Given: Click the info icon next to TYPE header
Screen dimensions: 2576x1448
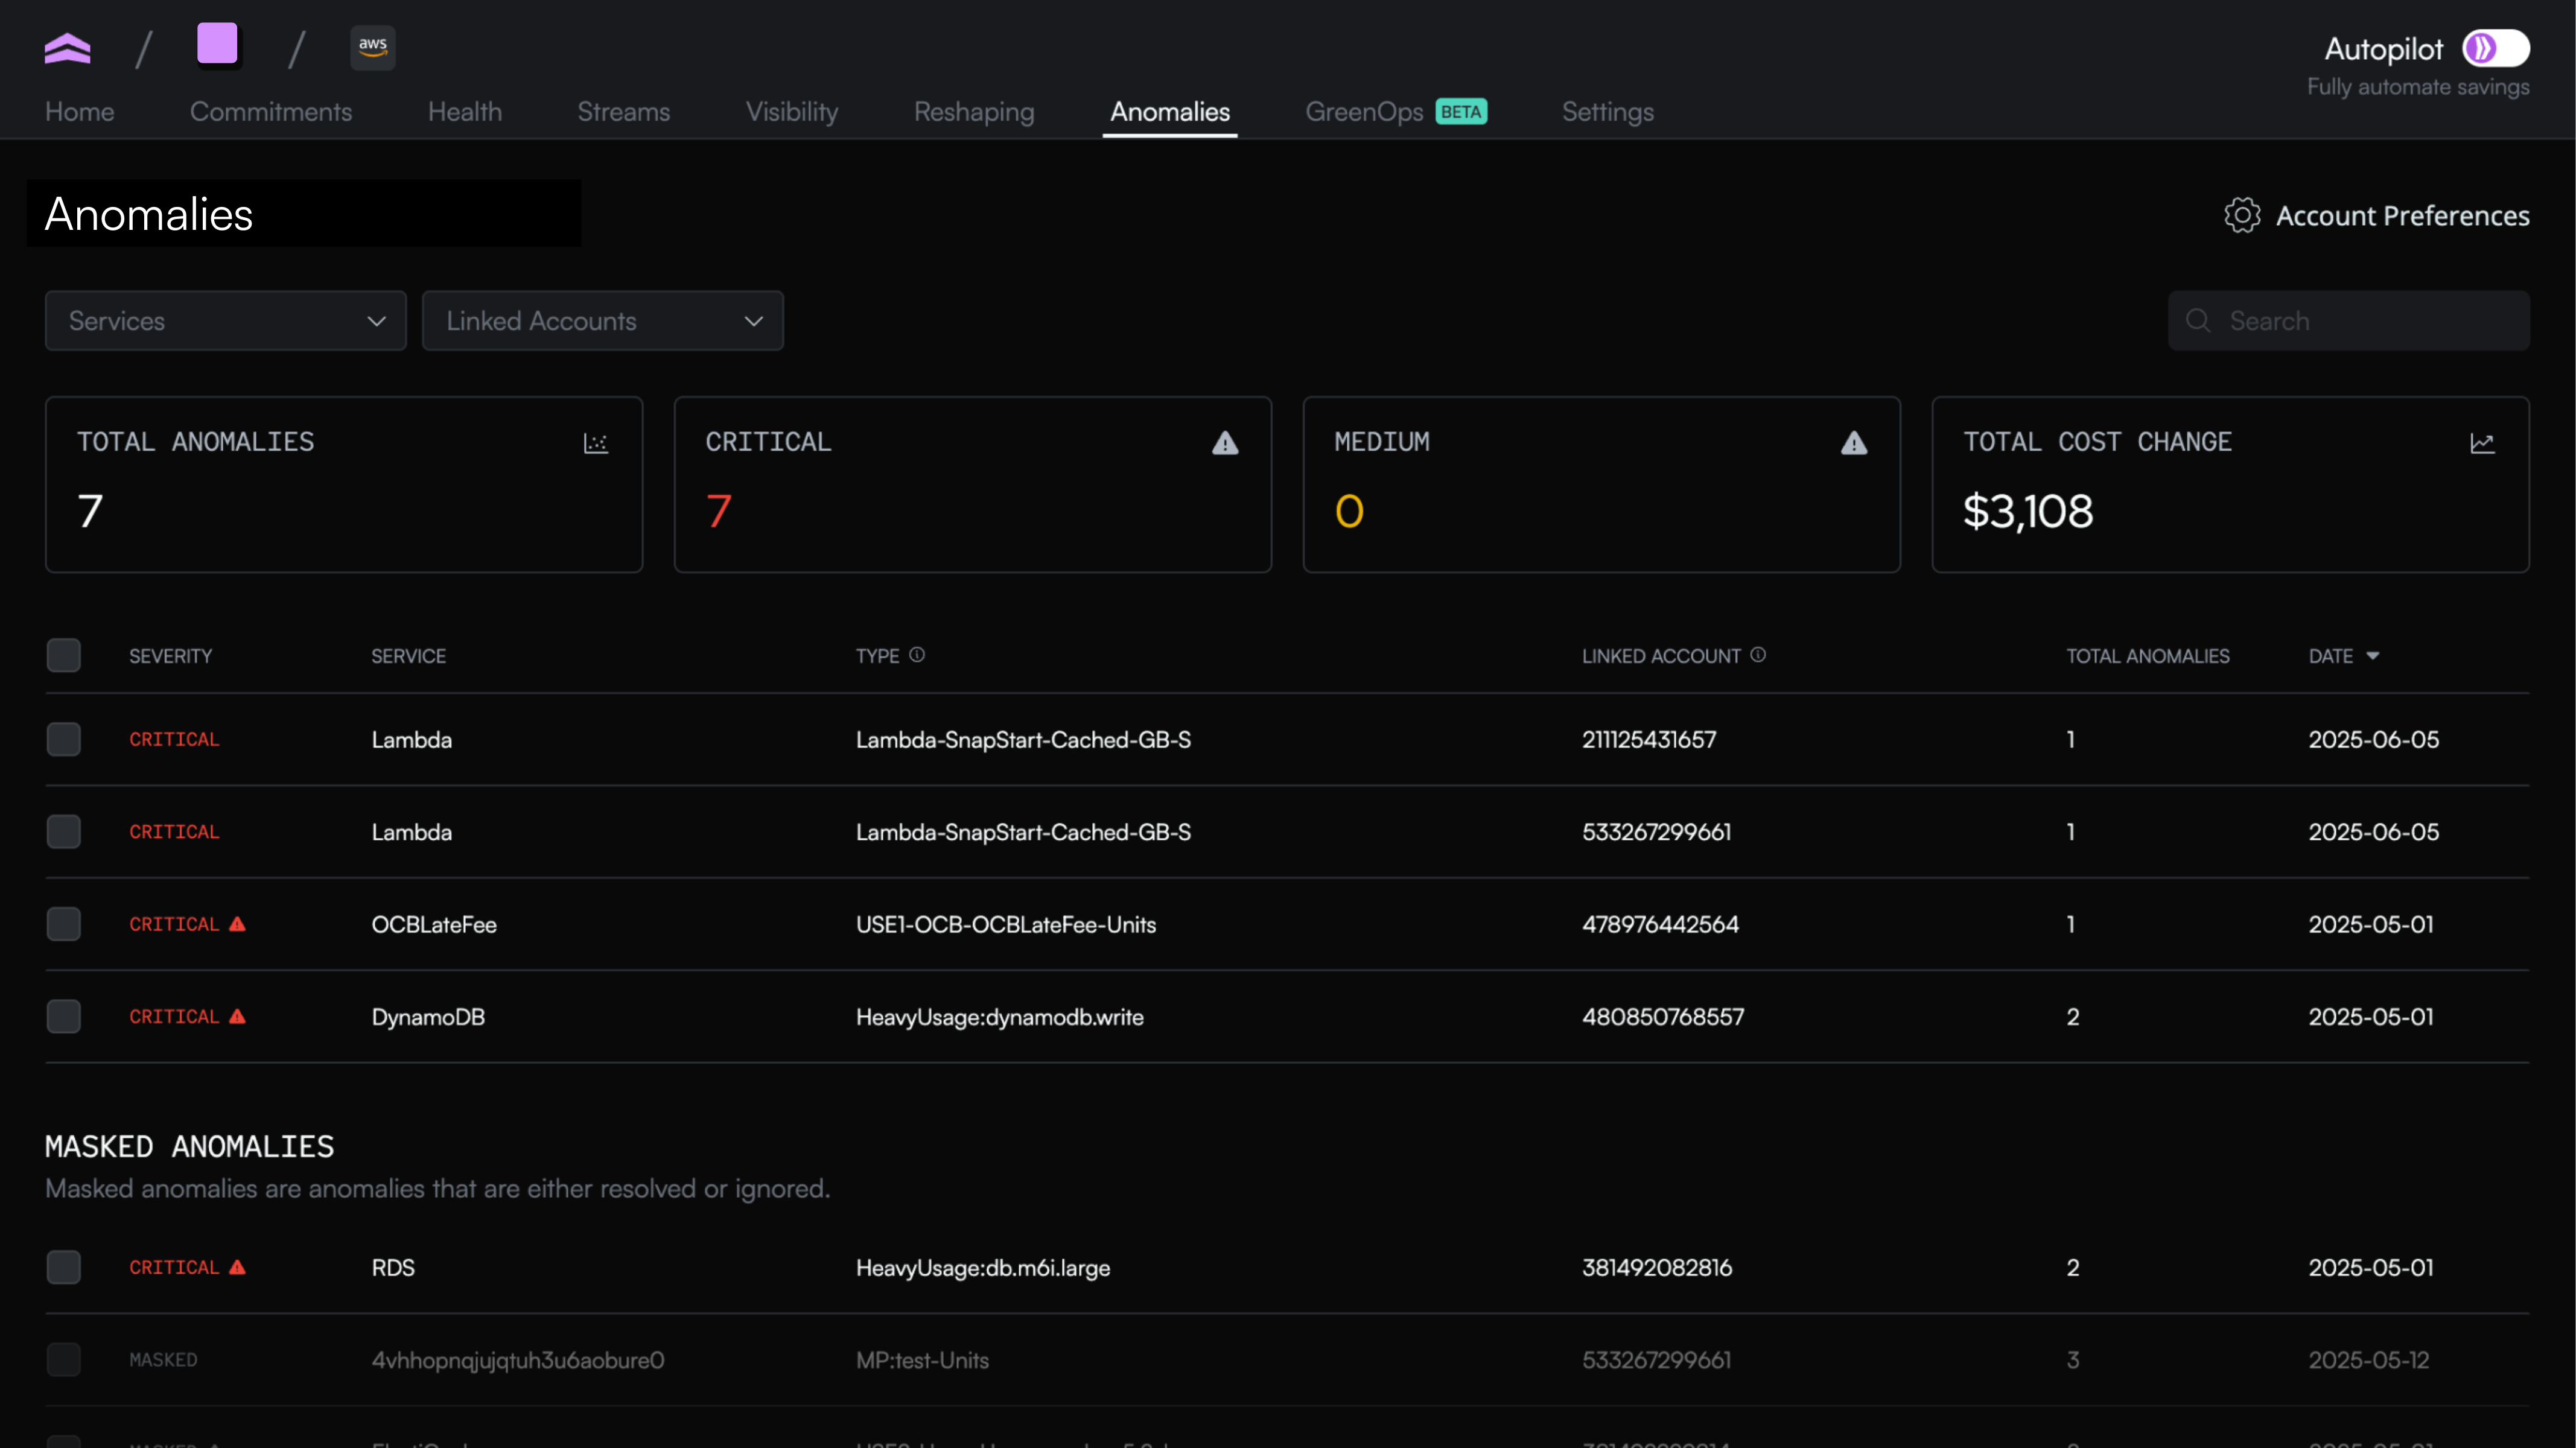Looking at the screenshot, I should (917, 655).
